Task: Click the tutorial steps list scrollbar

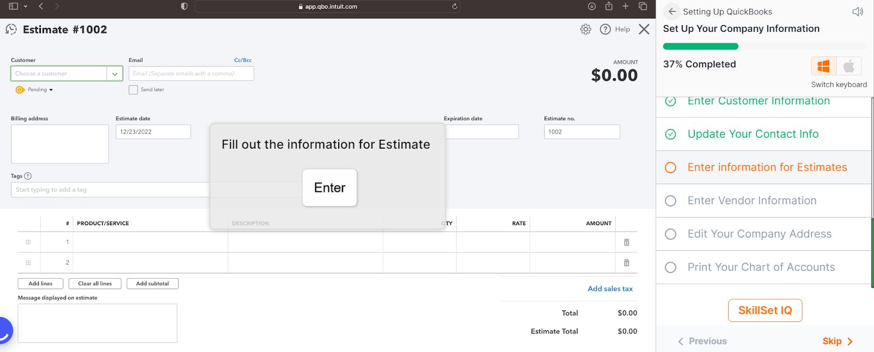Action: [872, 191]
